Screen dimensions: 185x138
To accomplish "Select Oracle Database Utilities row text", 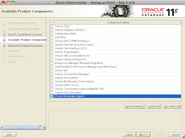I will pyautogui.click(x=70, y=30).
